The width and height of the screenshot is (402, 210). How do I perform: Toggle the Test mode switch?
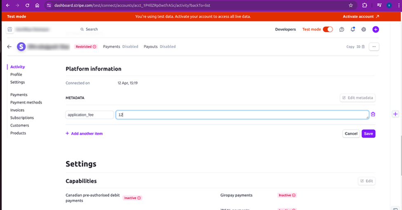click(328, 30)
